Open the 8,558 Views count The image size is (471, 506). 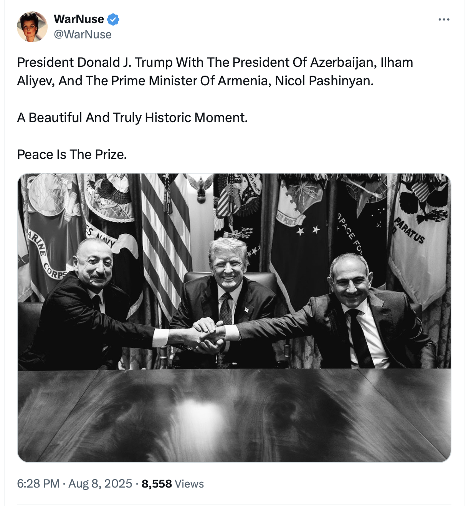point(172,483)
